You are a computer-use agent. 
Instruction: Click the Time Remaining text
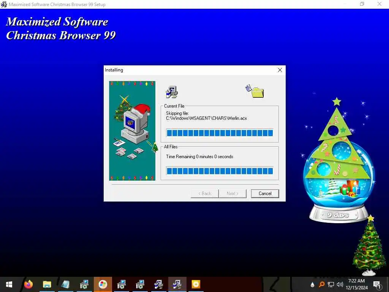tap(199, 157)
